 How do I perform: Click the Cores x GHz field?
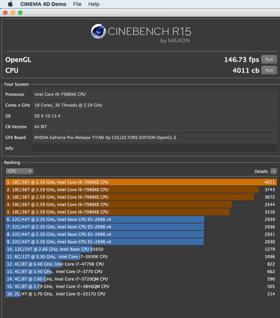tap(155, 105)
